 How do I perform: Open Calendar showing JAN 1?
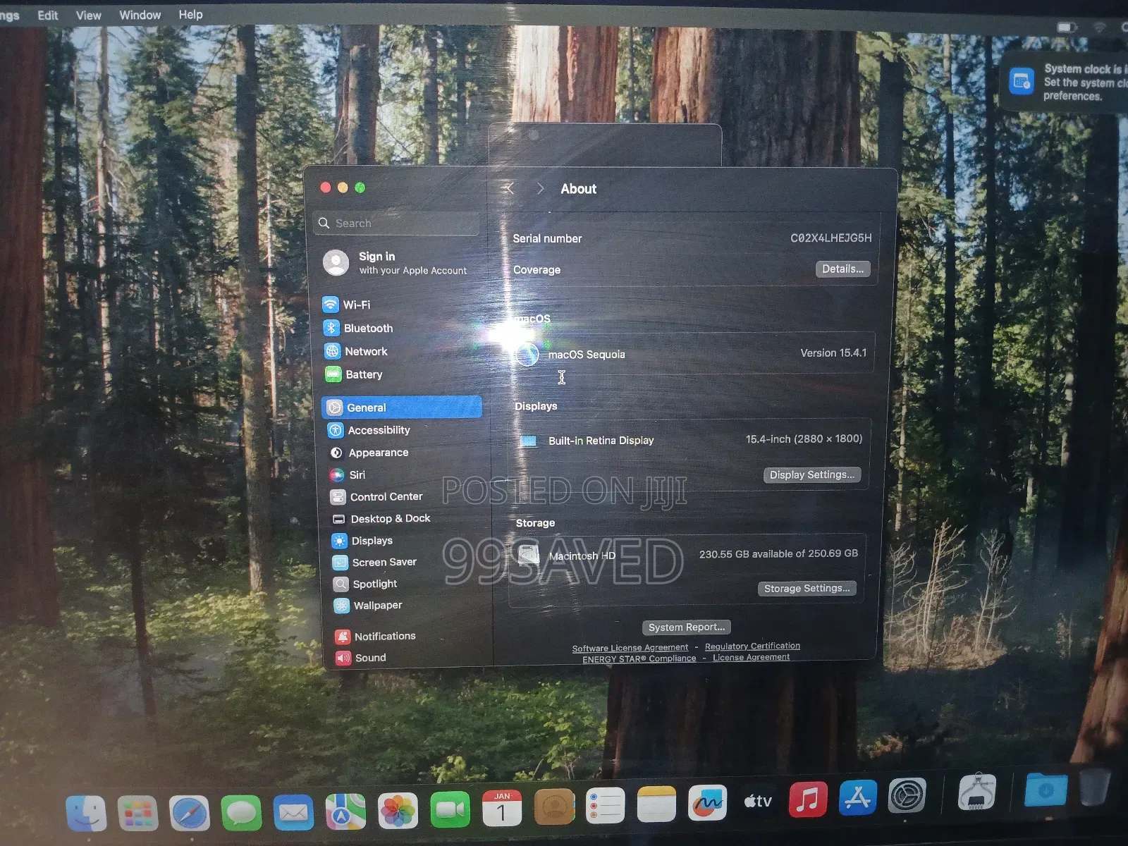pyautogui.click(x=502, y=808)
